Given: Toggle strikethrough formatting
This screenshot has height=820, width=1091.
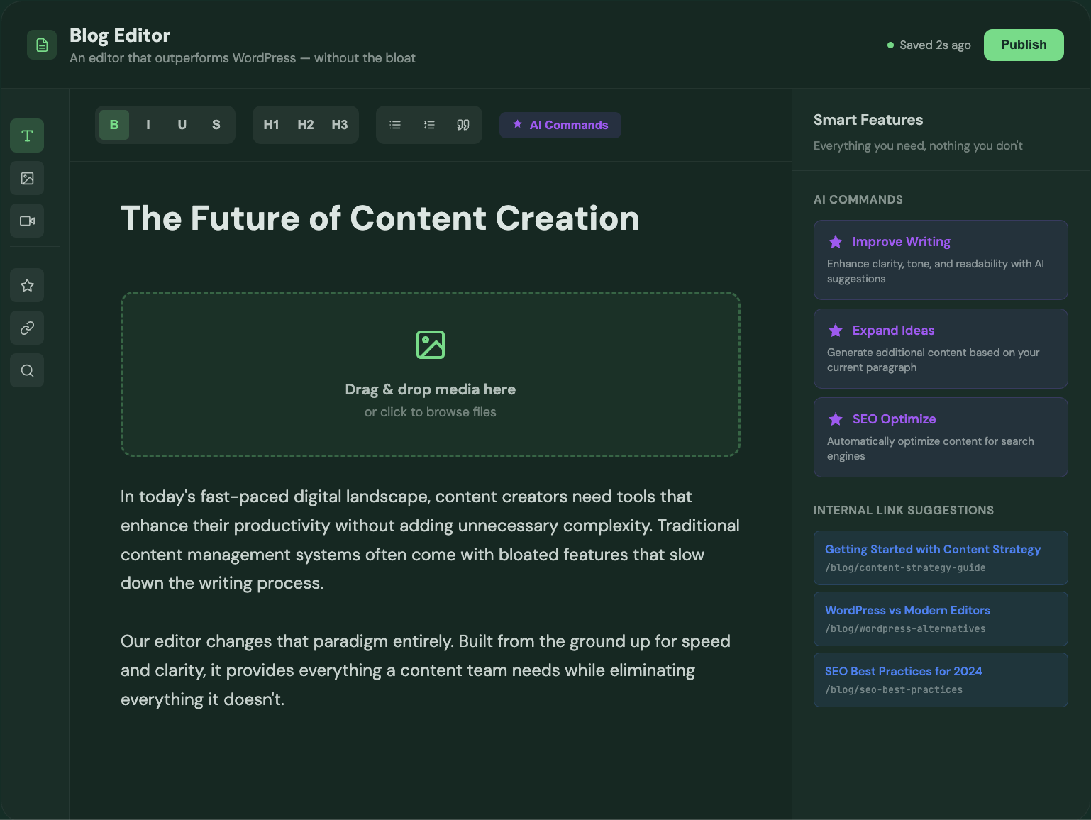Looking at the screenshot, I should [x=216, y=125].
